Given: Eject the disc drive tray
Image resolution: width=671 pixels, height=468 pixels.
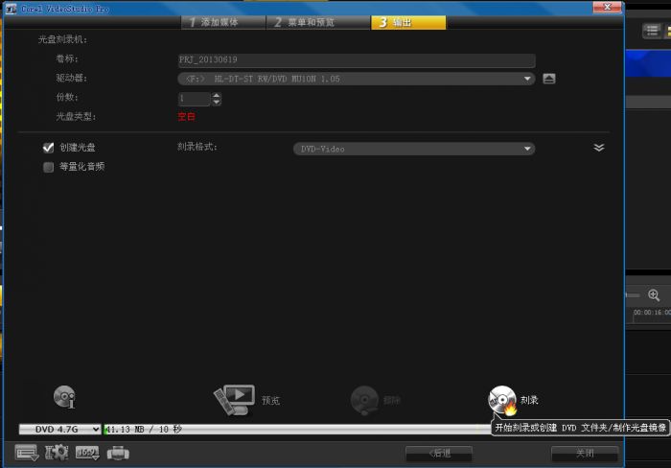Looking at the screenshot, I should pyautogui.click(x=549, y=79).
